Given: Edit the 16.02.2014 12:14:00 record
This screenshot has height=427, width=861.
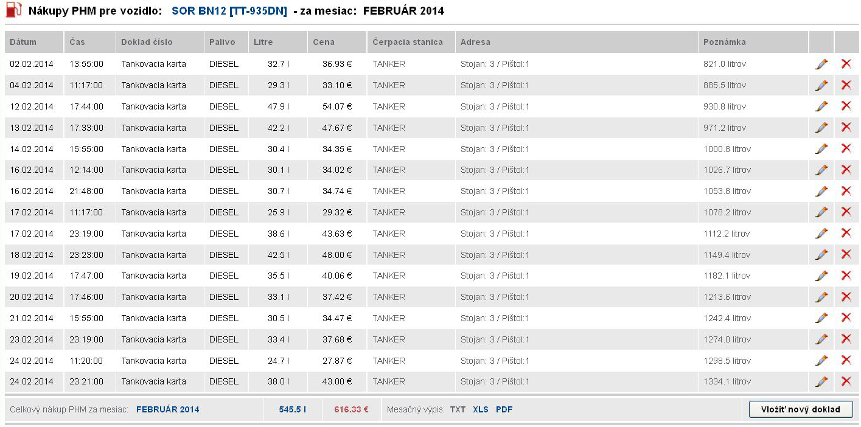Looking at the screenshot, I should pyautogui.click(x=821, y=170).
